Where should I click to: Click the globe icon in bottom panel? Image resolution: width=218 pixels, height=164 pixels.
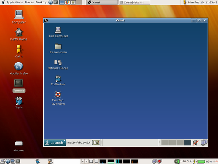tap(8, 161)
